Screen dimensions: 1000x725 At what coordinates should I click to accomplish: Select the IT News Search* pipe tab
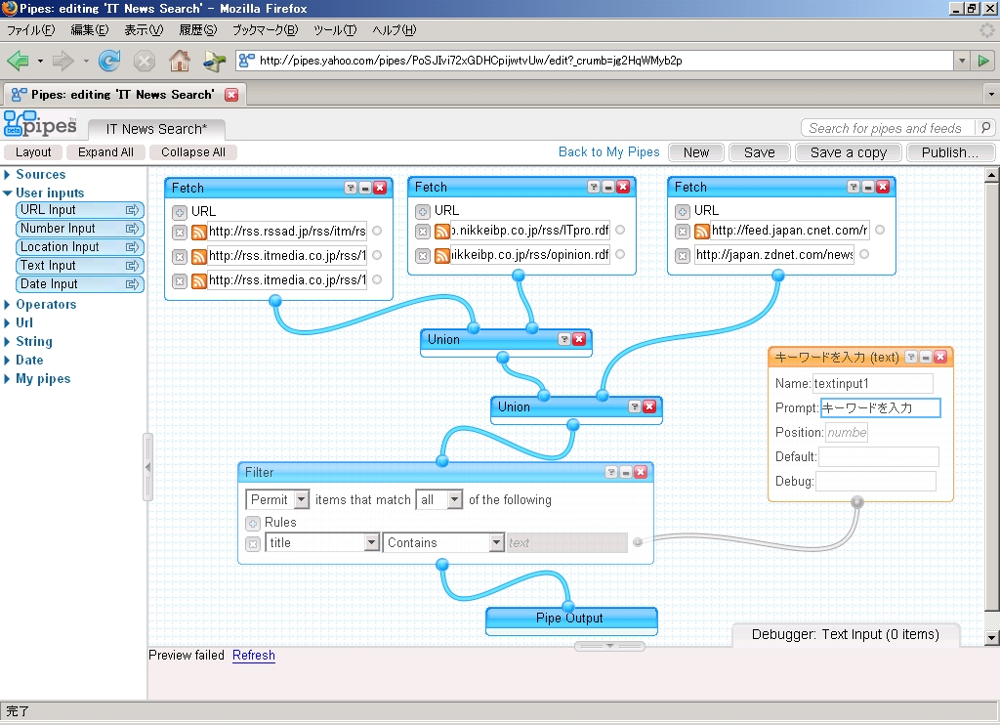pyautogui.click(x=156, y=129)
